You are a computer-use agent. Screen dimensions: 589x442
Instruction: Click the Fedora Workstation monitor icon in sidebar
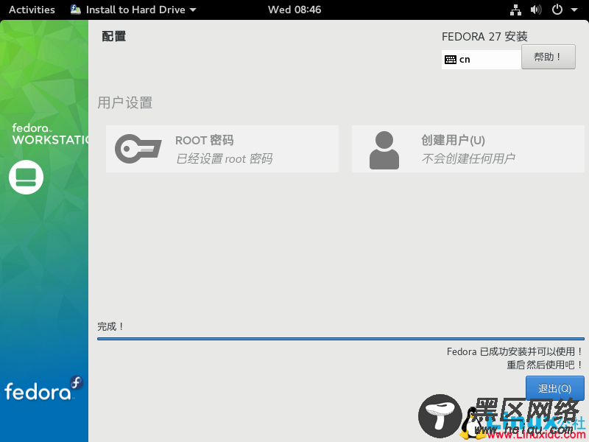(x=26, y=177)
